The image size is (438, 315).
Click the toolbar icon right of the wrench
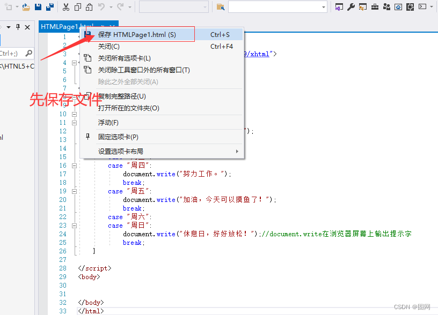362,7
